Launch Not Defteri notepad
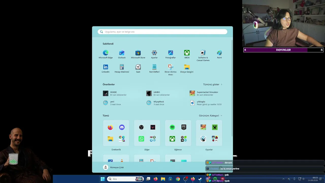The image size is (325, 183). point(154,69)
